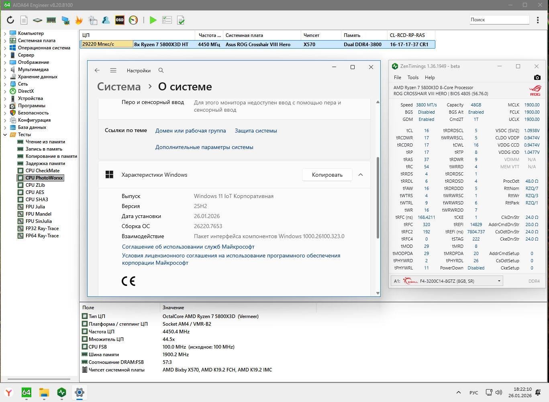Viewport: 549px width, 402px height.
Task: Expand the Системная плата tree node
Action: (5, 41)
